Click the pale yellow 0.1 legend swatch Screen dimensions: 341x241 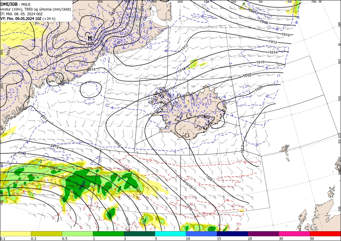(x=15, y=234)
